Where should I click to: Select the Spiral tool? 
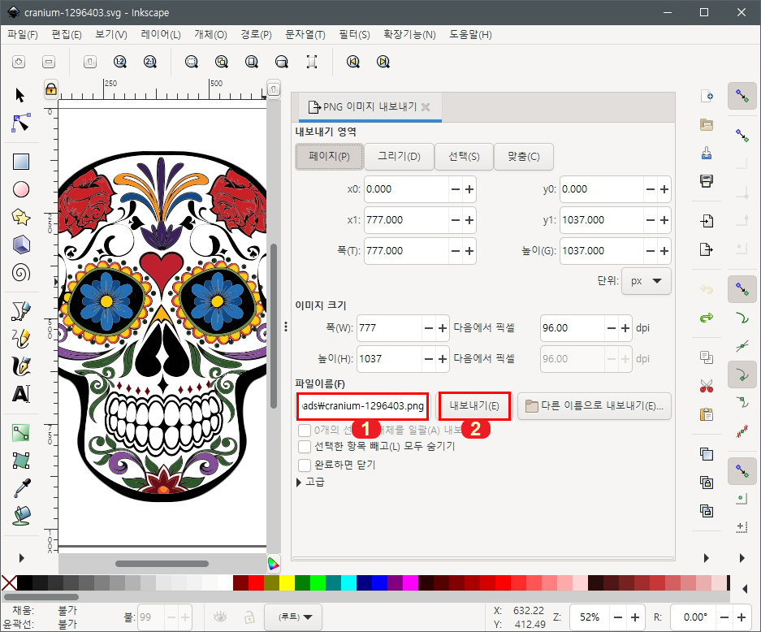pos(21,272)
